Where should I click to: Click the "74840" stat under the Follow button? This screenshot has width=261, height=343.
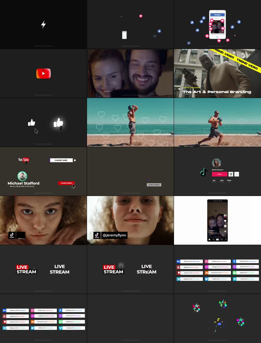click(x=229, y=180)
